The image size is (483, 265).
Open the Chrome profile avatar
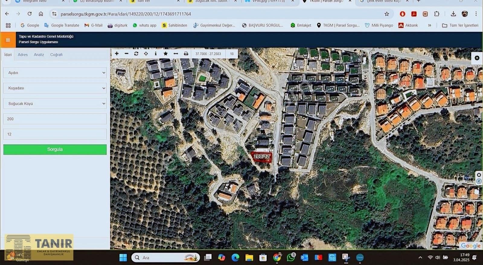tap(465, 14)
